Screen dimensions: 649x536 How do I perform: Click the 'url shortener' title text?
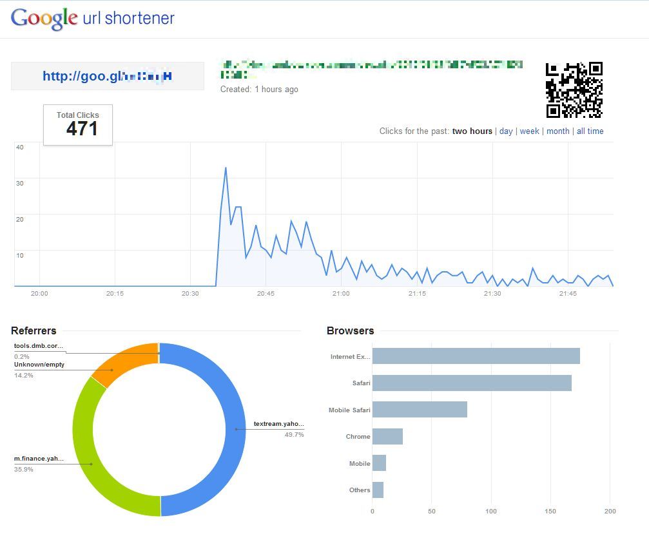pyautogui.click(x=129, y=18)
